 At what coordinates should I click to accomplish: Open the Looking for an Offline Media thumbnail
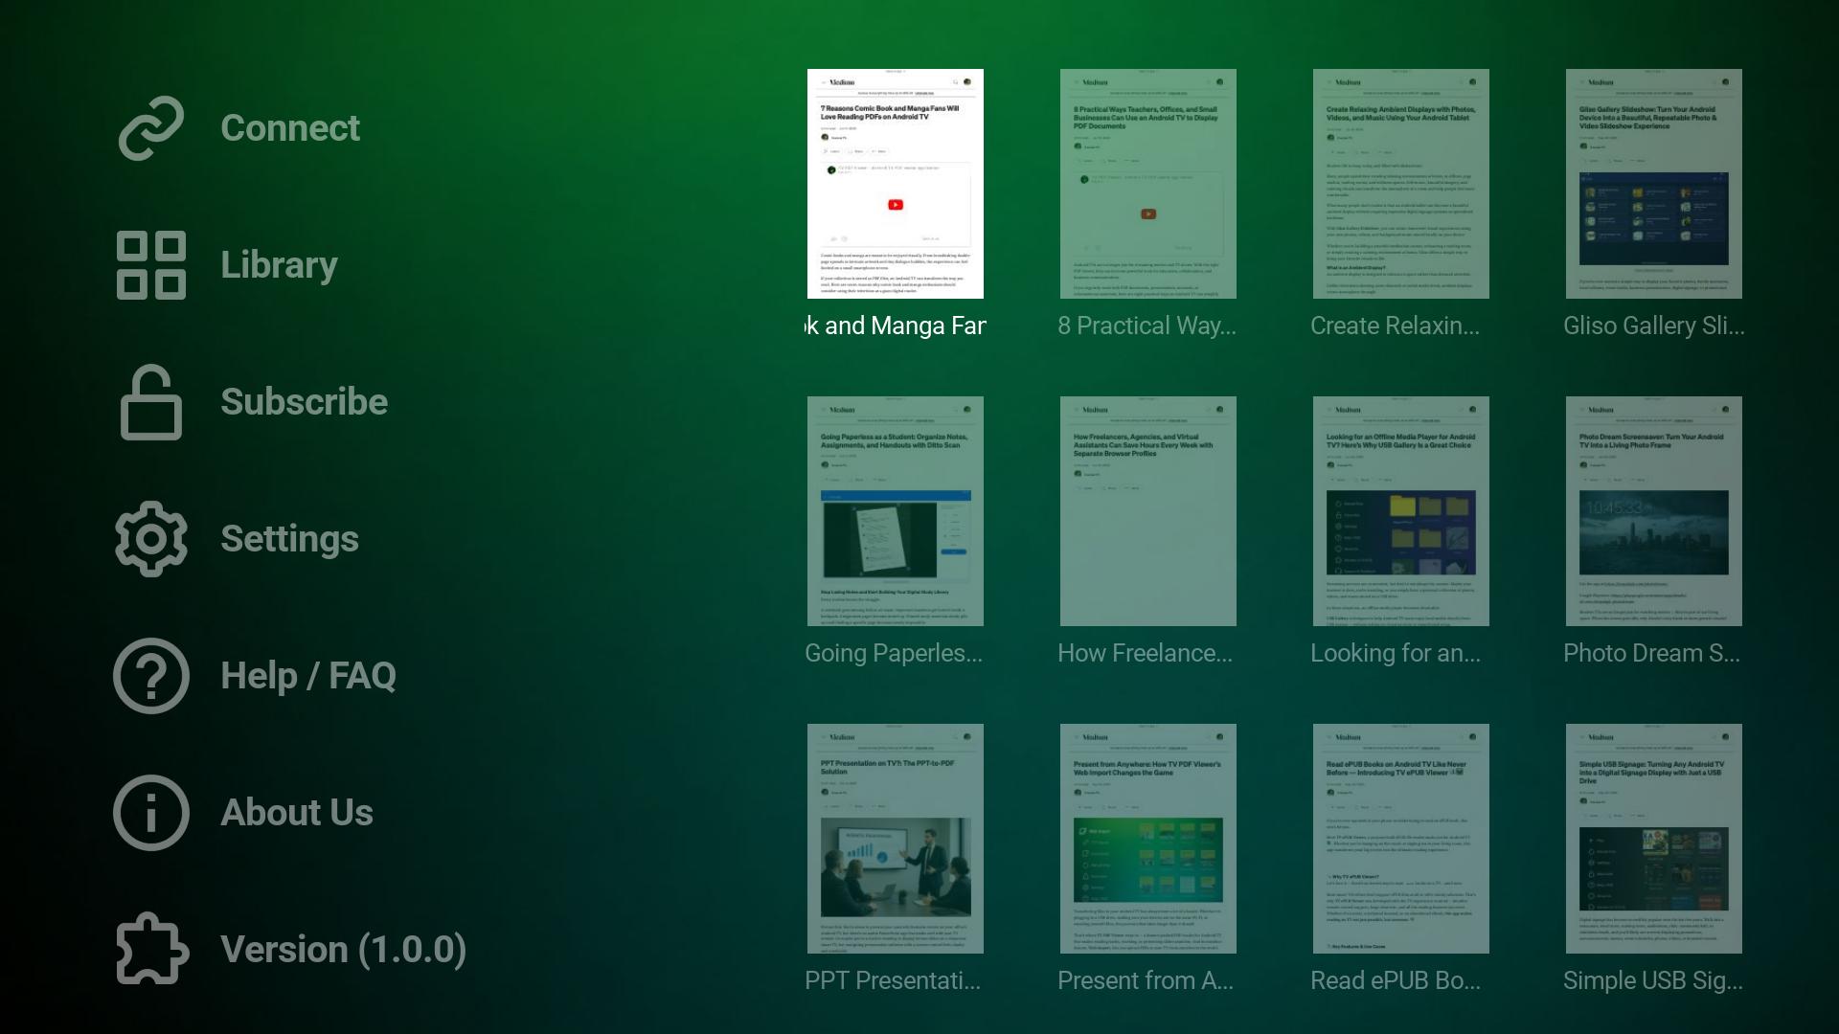click(x=1401, y=511)
